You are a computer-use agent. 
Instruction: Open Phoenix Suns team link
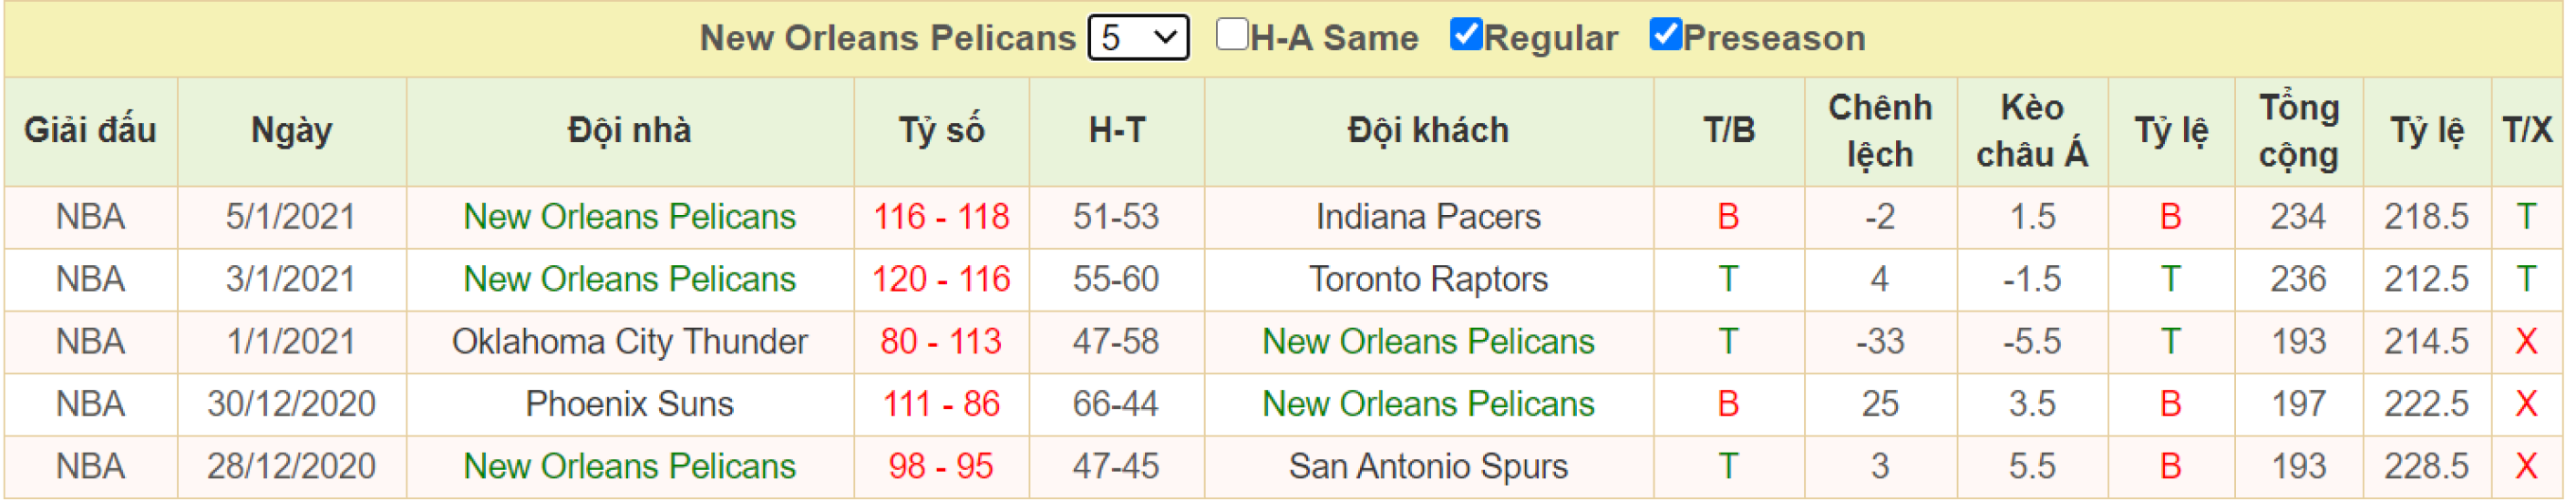tap(630, 404)
